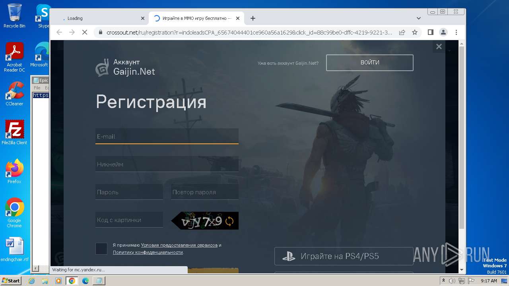Click the ВОЙТИ login button
Viewport: 509px width, 286px height.
pos(370,63)
